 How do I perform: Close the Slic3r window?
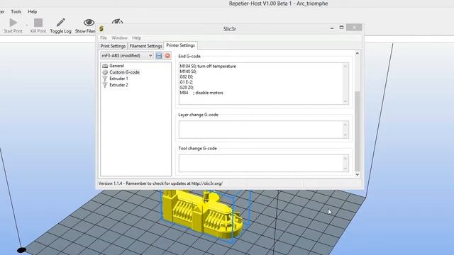[354, 28]
